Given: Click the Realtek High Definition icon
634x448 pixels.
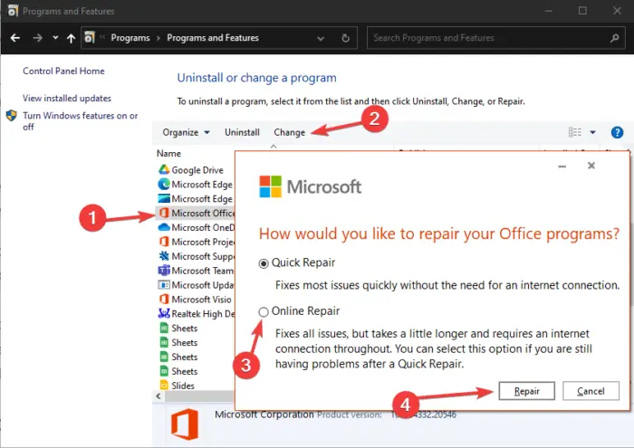Looking at the screenshot, I should [x=164, y=313].
